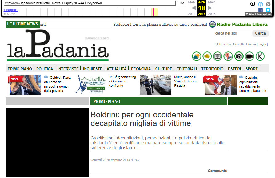Click the Boldrini article headline
This screenshot has height=178, width=275.
click(x=142, y=119)
